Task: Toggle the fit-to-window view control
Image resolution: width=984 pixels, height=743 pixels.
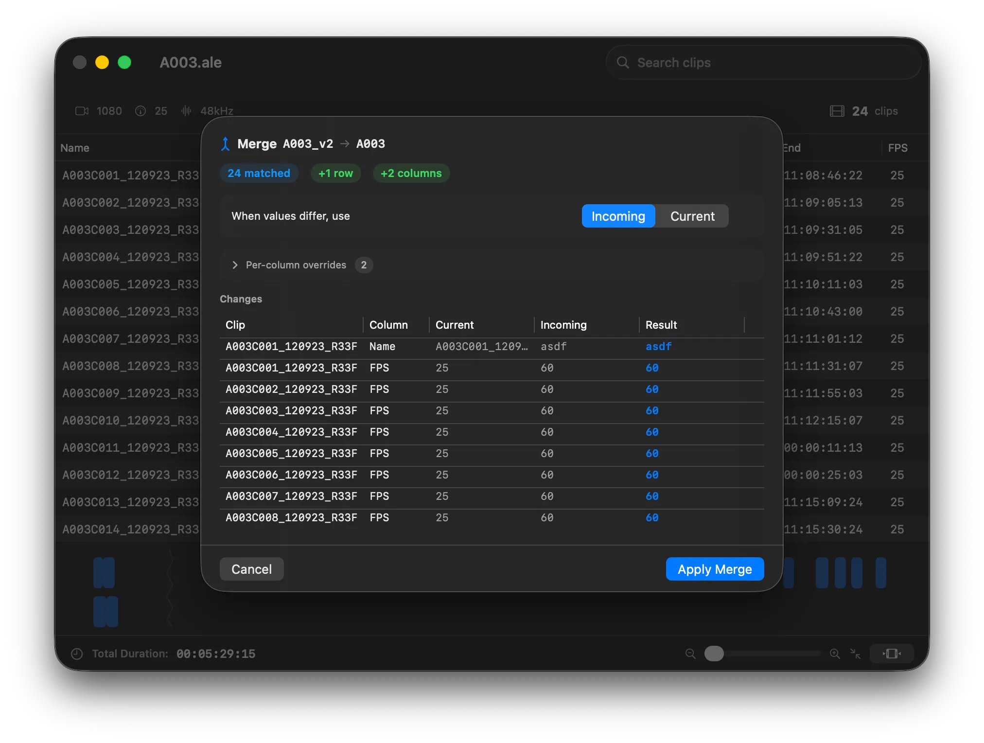Action: pos(891,654)
